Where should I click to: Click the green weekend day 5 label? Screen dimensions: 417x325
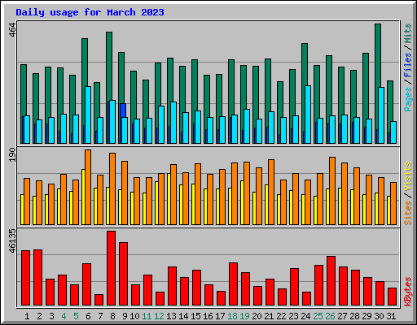(76, 316)
